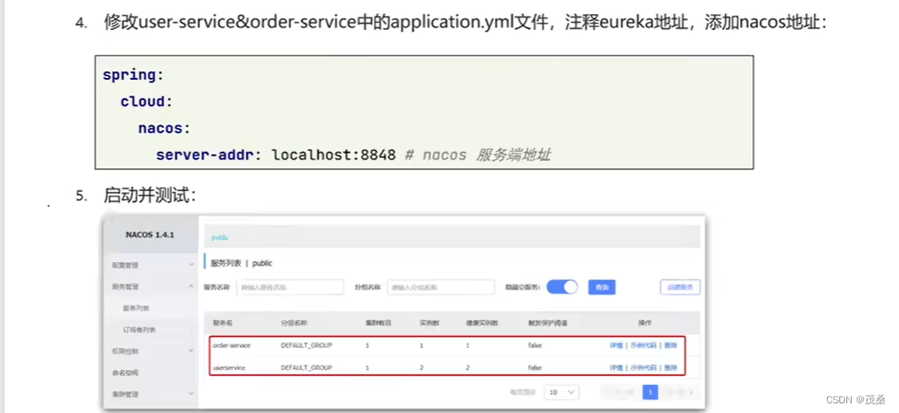Toggle the 隐藏空服务 switch
899x413 pixels.
[562, 287]
